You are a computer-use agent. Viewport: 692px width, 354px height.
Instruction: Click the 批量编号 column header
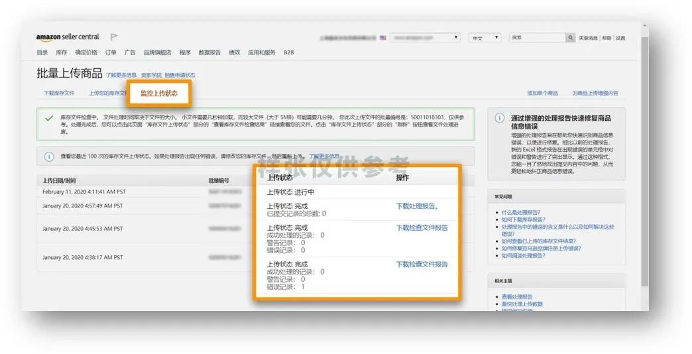pyautogui.click(x=219, y=180)
